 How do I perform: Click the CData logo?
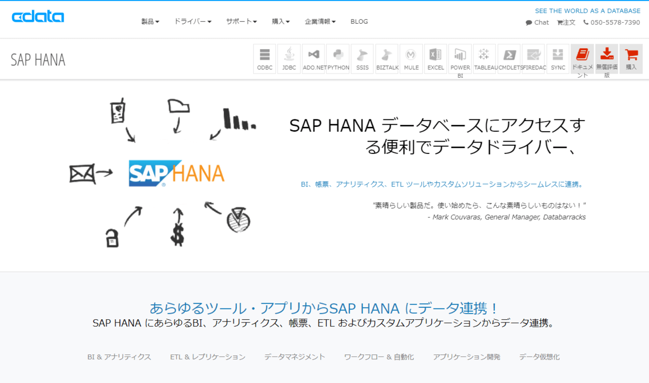(38, 17)
